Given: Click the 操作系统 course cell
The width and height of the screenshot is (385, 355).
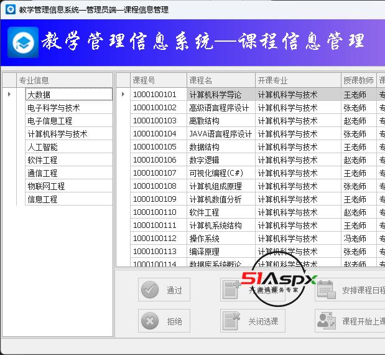Looking at the screenshot, I should (x=221, y=238).
